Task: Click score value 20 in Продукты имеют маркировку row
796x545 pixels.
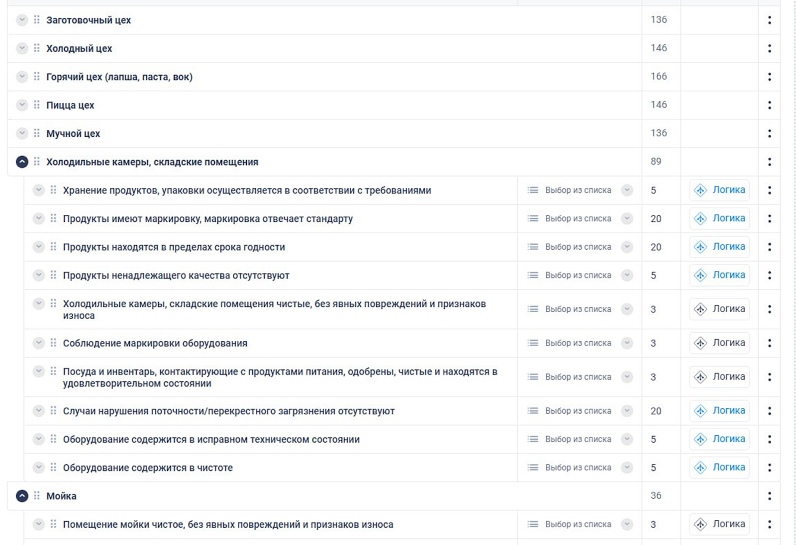Action: click(x=656, y=219)
